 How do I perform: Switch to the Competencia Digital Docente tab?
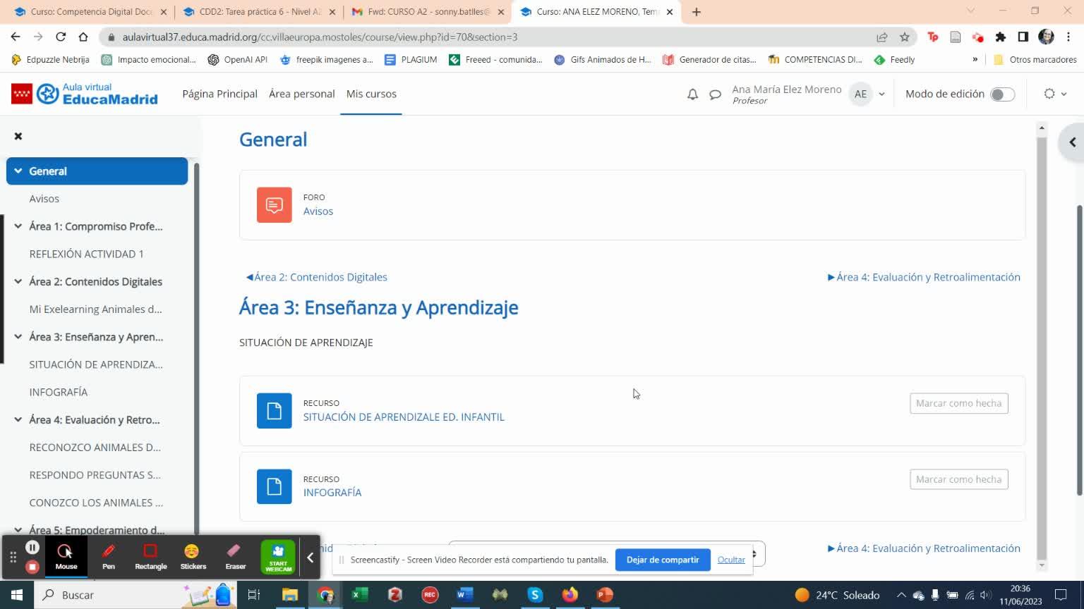[x=90, y=12]
